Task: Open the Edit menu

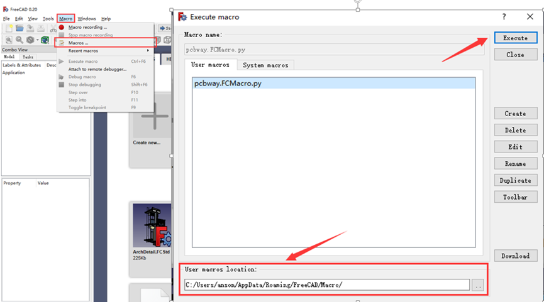Action: pyautogui.click(x=19, y=18)
